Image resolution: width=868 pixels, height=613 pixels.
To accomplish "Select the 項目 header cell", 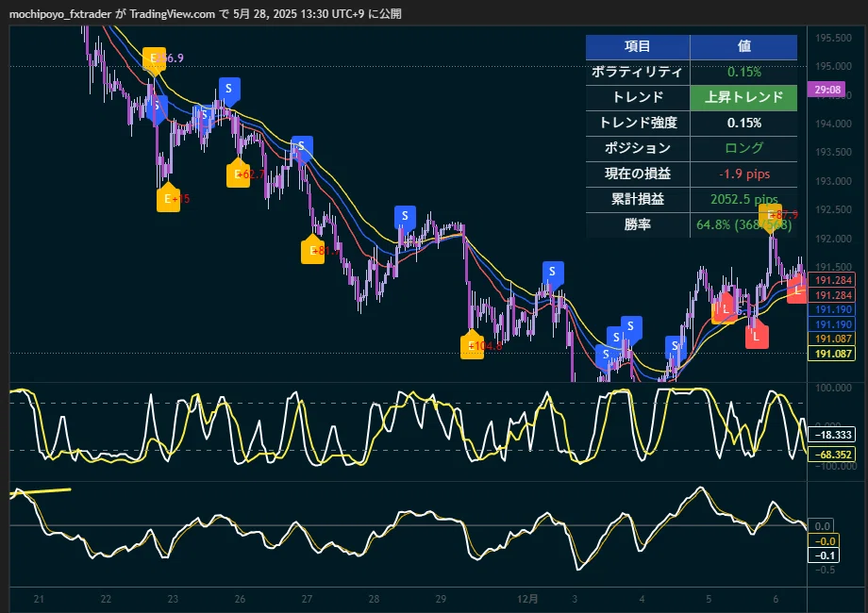I will coord(638,46).
